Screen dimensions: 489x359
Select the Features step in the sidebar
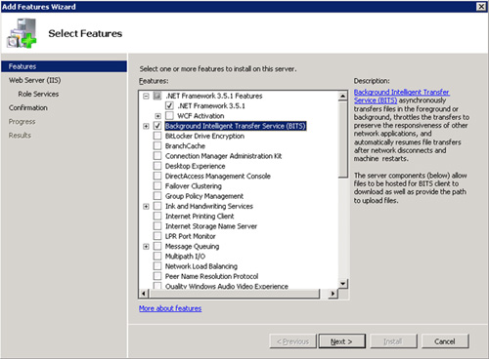pyautogui.click(x=64, y=66)
